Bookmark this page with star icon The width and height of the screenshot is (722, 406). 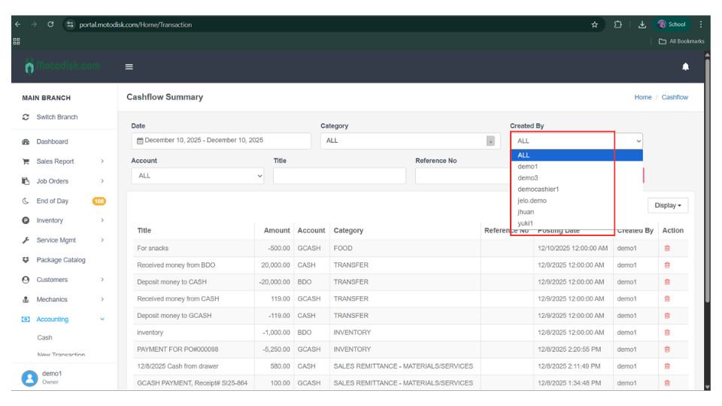[594, 24]
